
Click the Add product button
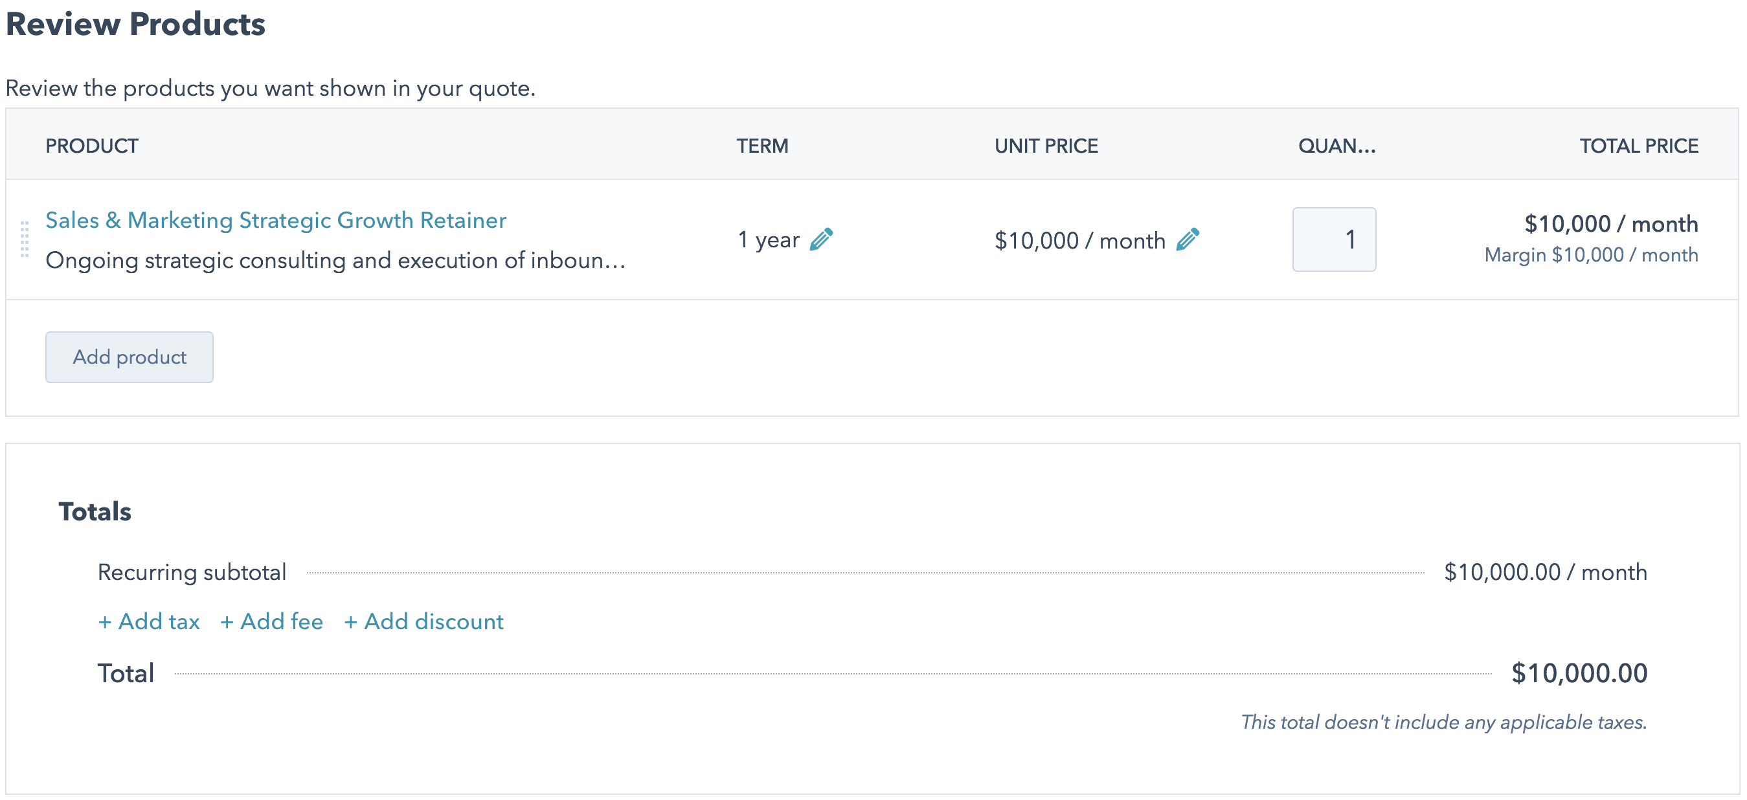[130, 357]
